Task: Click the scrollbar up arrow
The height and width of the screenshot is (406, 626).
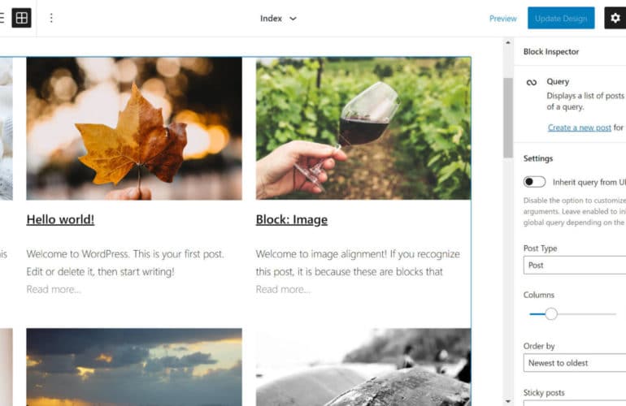Action: pyautogui.click(x=508, y=43)
